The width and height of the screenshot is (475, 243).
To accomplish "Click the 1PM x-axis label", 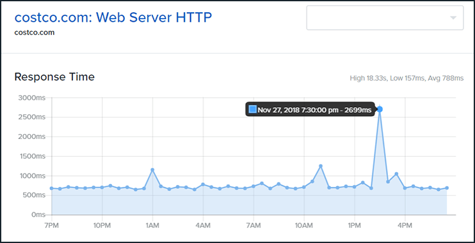I will (355, 225).
